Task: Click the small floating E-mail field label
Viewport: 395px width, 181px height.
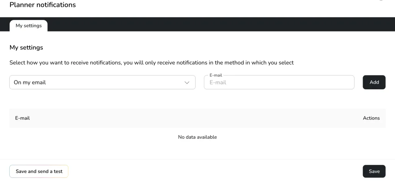Action: click(216, 75)
